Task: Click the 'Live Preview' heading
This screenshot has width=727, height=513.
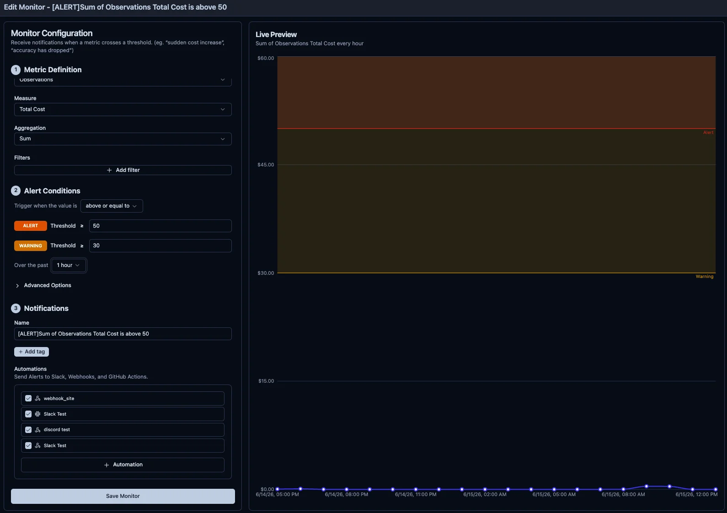Action: click(276, 34)
